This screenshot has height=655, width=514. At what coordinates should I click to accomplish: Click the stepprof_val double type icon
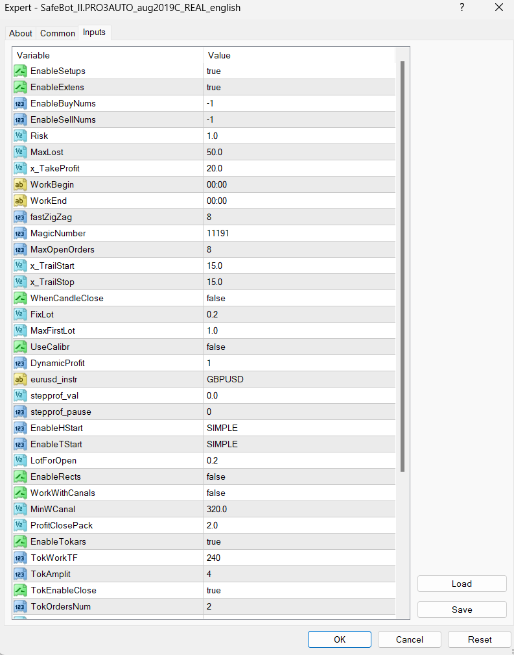click(21, 395)
